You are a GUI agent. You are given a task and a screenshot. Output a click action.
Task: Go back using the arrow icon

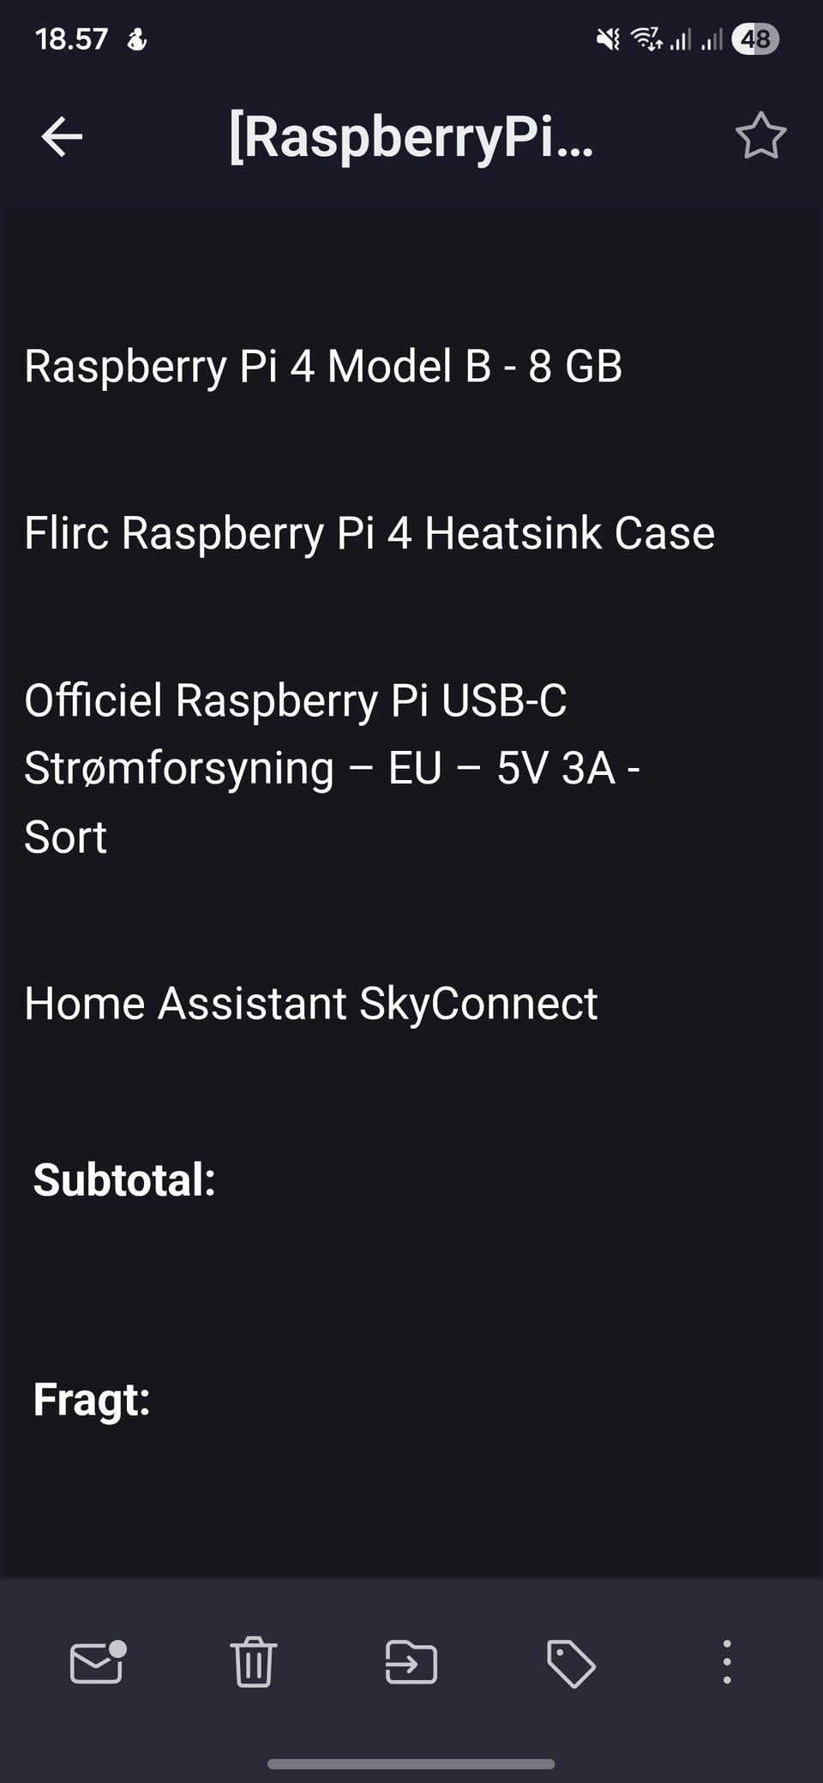pos(62,137)
